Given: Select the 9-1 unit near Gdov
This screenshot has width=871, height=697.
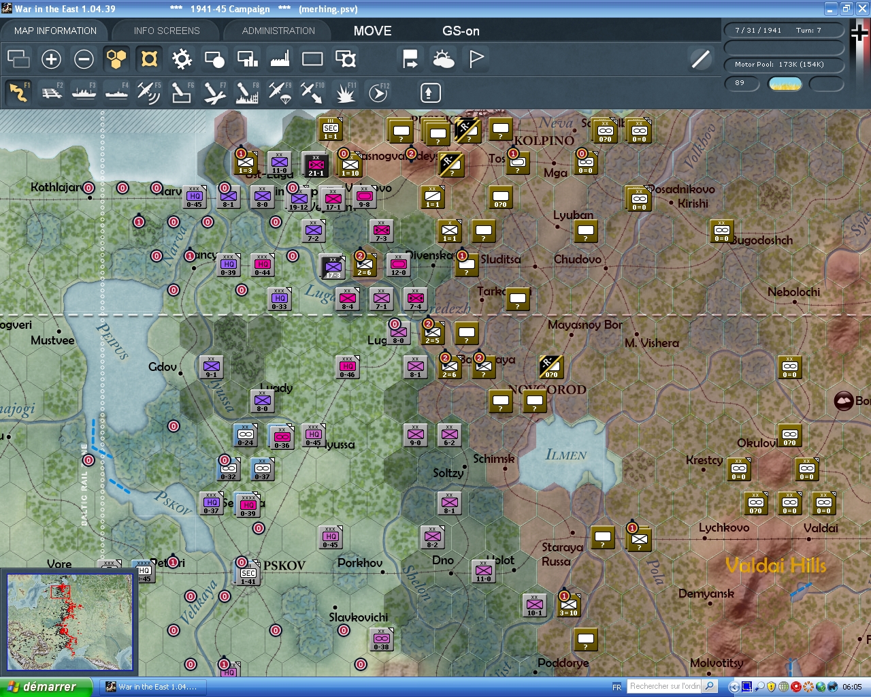Looking at the screenshot, I should tap(212, 368).
